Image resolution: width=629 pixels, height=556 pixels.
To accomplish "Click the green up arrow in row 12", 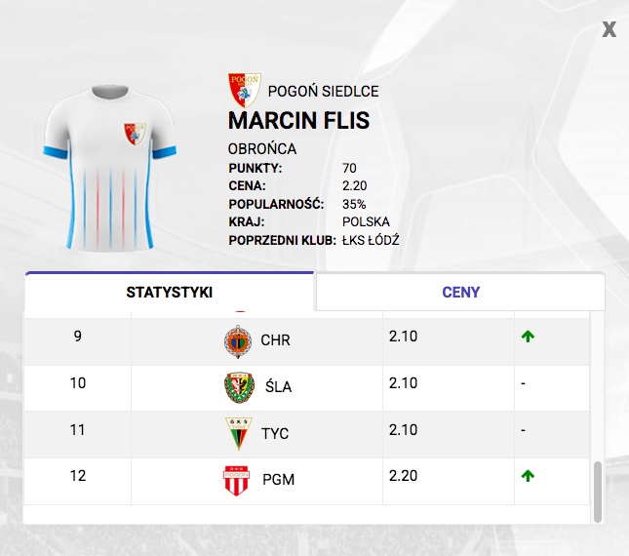I will (x=529, y=477).
